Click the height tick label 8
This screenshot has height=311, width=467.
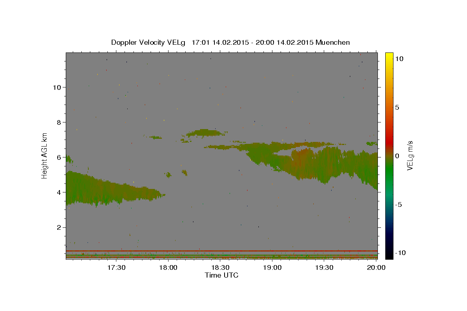59,122
